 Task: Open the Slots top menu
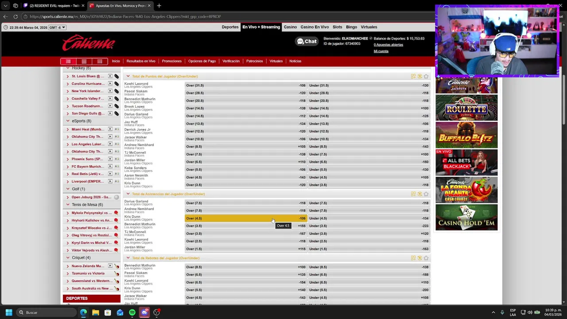tap(337, 27)
